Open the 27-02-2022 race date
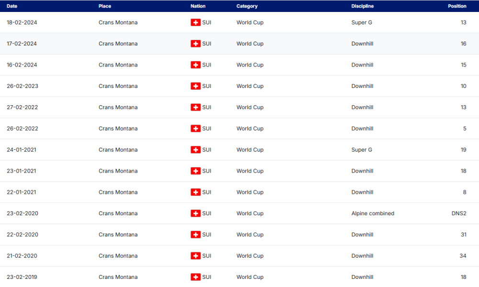The width and height of the screenshot is (479, 287). point(22,108)
